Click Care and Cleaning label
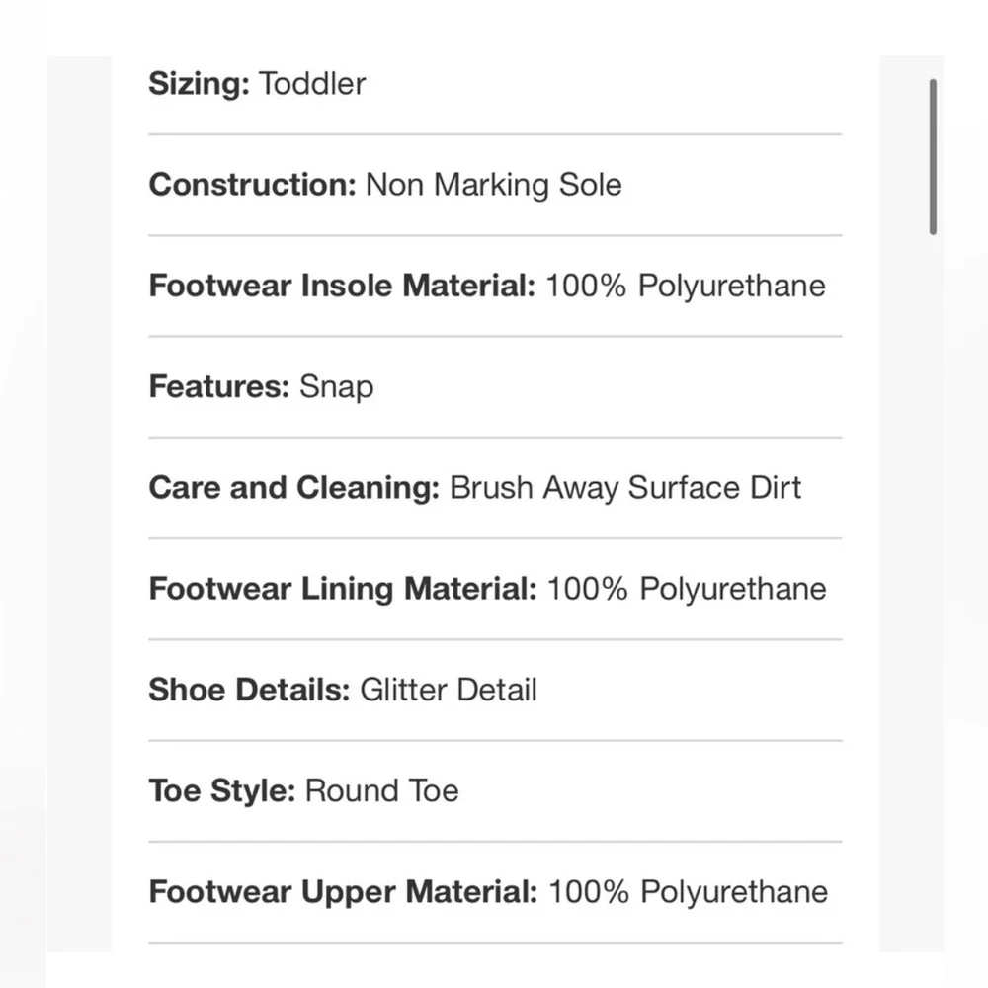The image size is (988, 988). coord(294,488)
